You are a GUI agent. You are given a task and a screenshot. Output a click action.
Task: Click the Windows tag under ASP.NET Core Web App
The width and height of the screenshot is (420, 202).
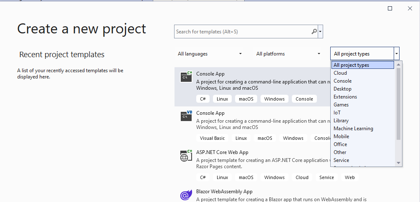(x=274, y=177)
